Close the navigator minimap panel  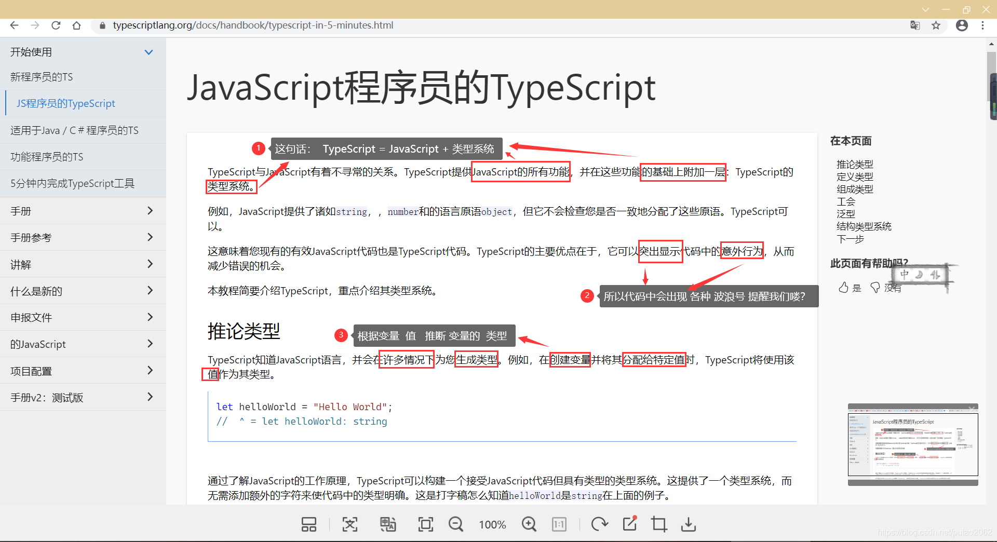click(972, 408)
